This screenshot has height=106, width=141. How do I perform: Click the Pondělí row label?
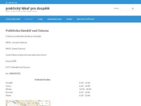[x=9, y=83]
